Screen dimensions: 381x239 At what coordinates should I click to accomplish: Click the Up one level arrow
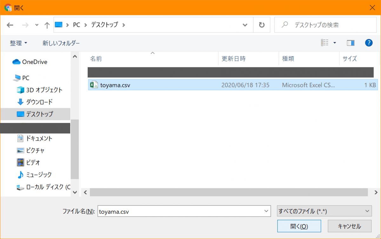(47, 25)
